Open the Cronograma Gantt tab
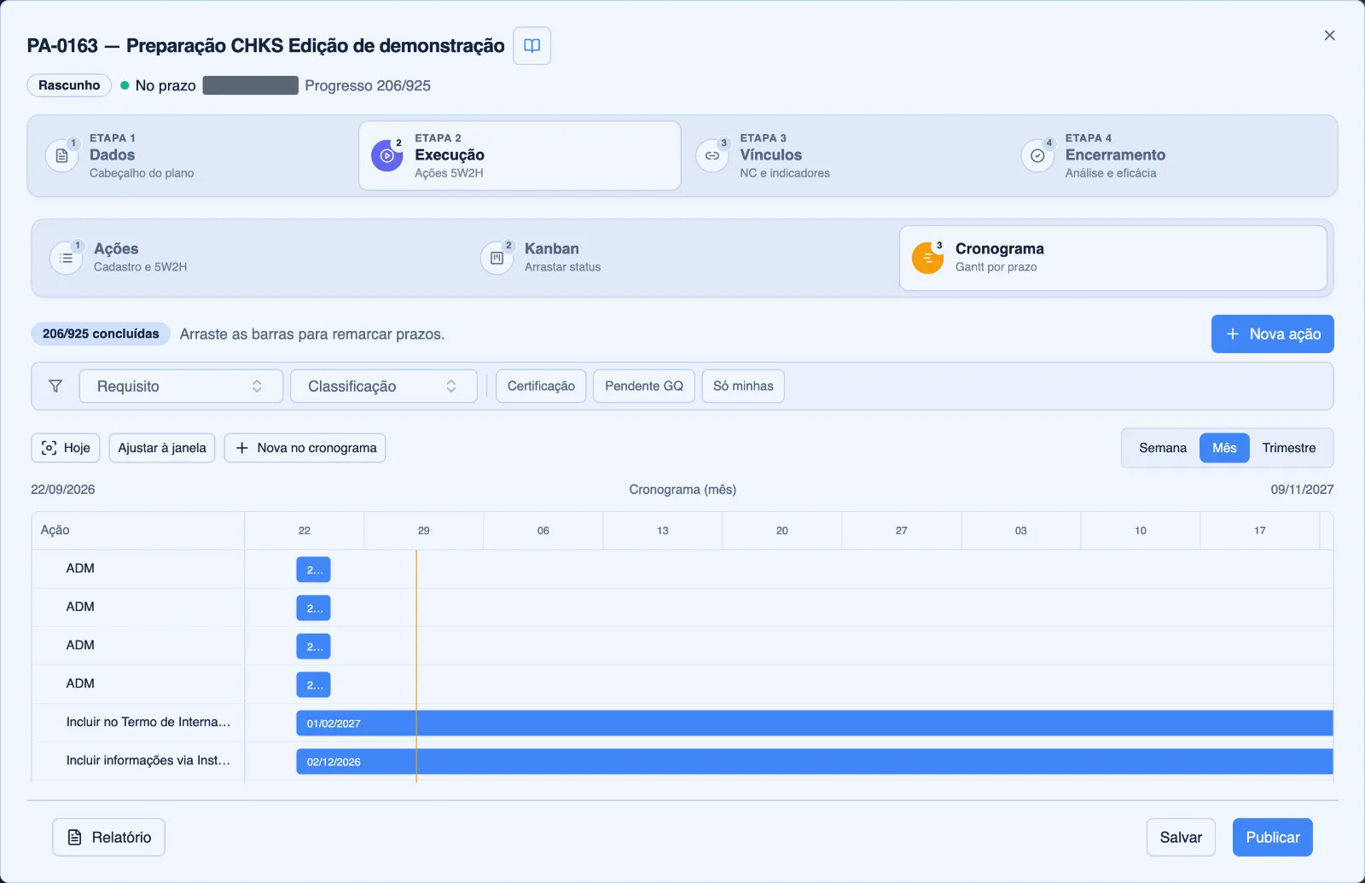Screen dimensions: 1365x883 pyautogui.click(x=1113, y=258)
